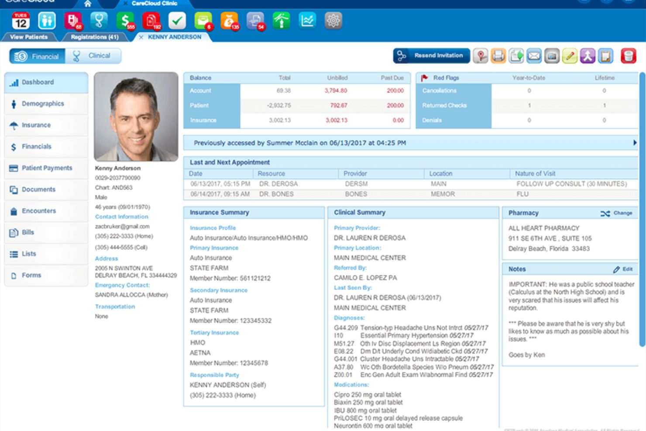The width and height of the screenshot is (646, 431).
Task: Click the green checkmark tasks icon
Action: click(177, 21)
